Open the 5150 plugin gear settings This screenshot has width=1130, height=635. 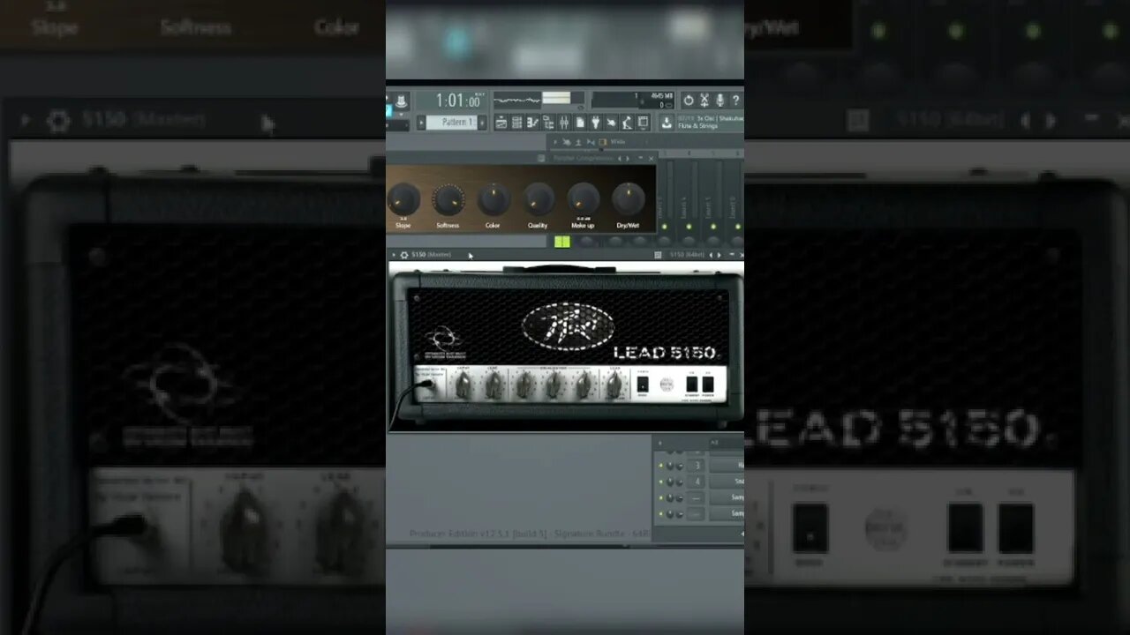tap(404, 255)
